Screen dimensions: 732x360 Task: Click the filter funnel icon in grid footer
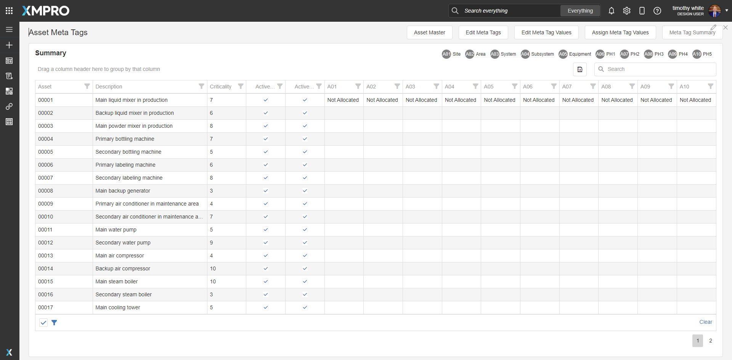pyautogui.click(x=54, y=323)
